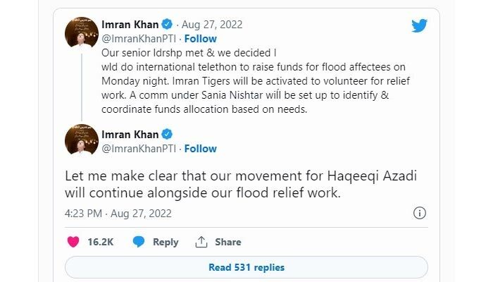Open Read 531 replies
493x282 pixels.
point(246,267)
